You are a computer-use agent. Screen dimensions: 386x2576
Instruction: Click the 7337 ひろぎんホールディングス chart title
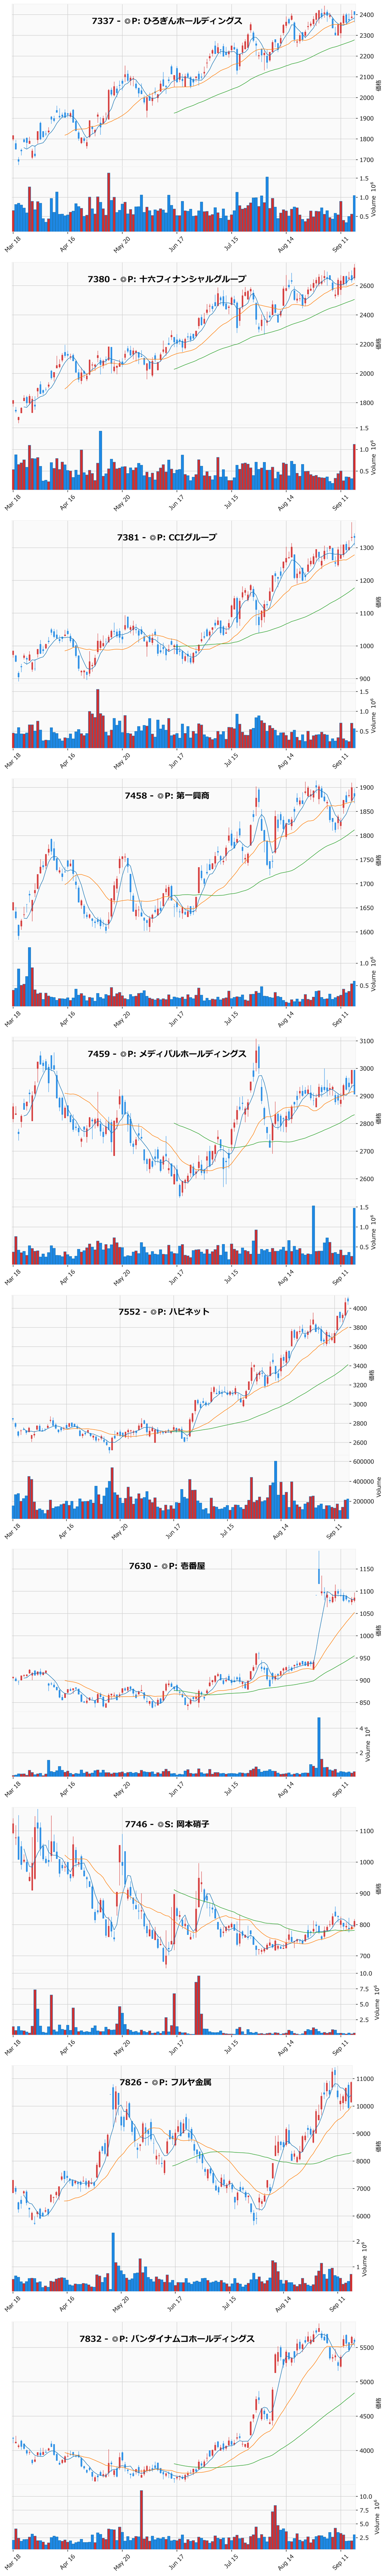[x=166, y=20]
